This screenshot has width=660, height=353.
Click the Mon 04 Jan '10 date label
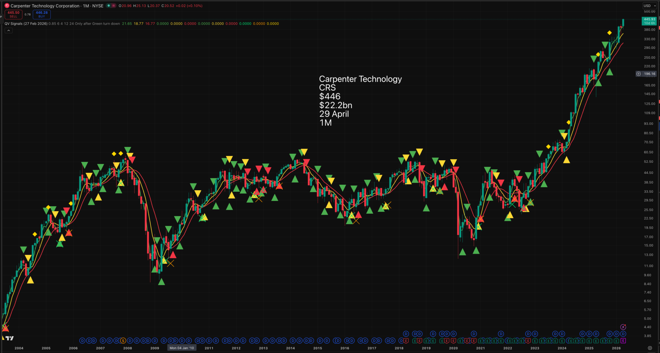(182, 348)
